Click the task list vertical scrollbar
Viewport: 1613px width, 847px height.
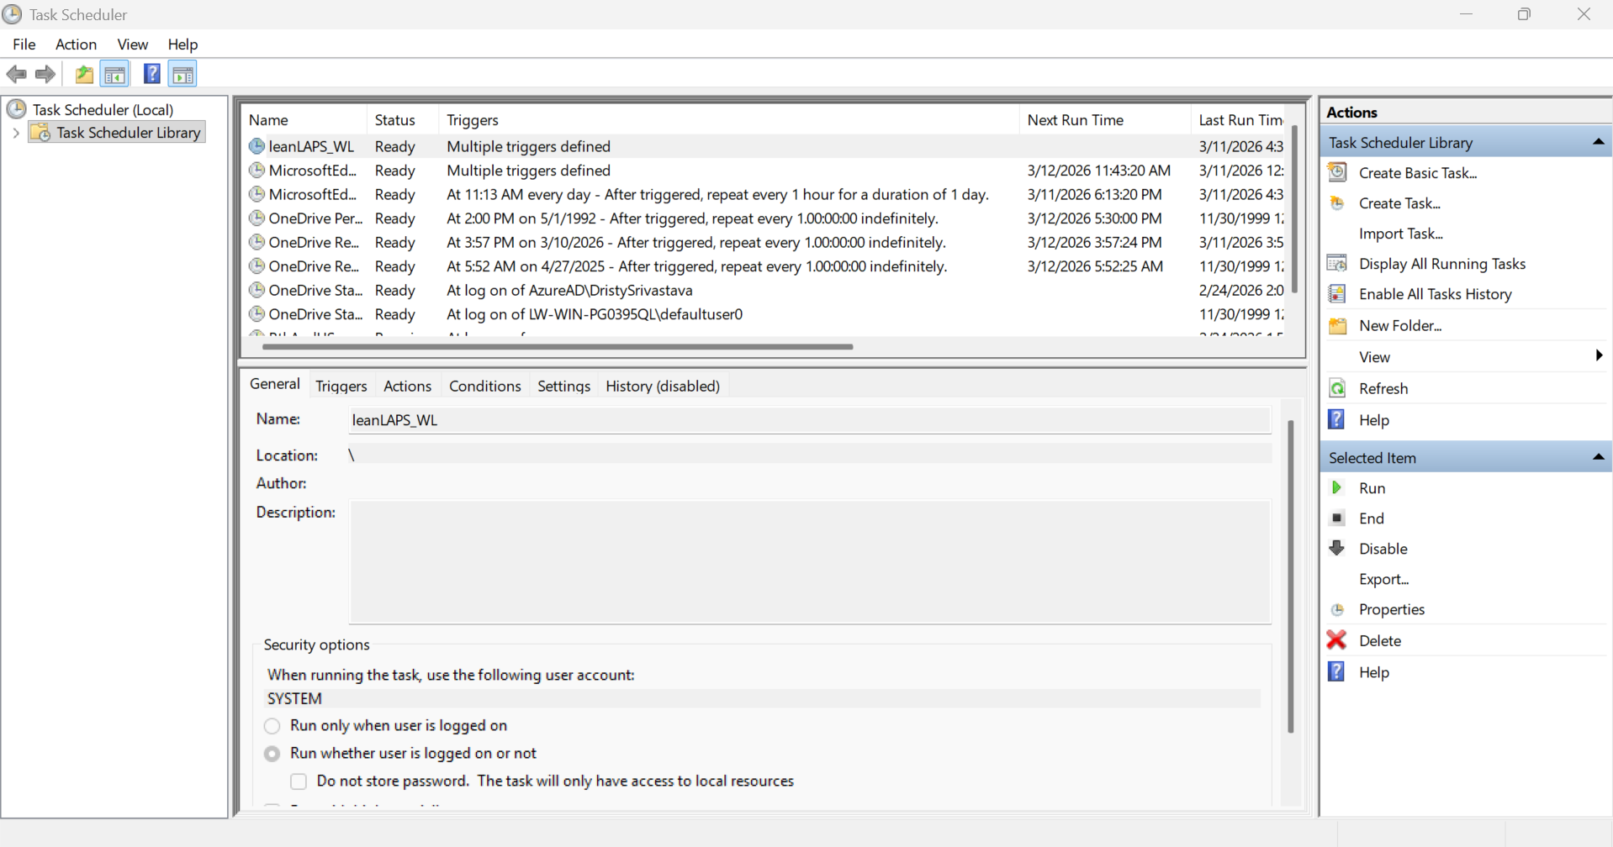pyautogui.click(x=1294, y=210)
